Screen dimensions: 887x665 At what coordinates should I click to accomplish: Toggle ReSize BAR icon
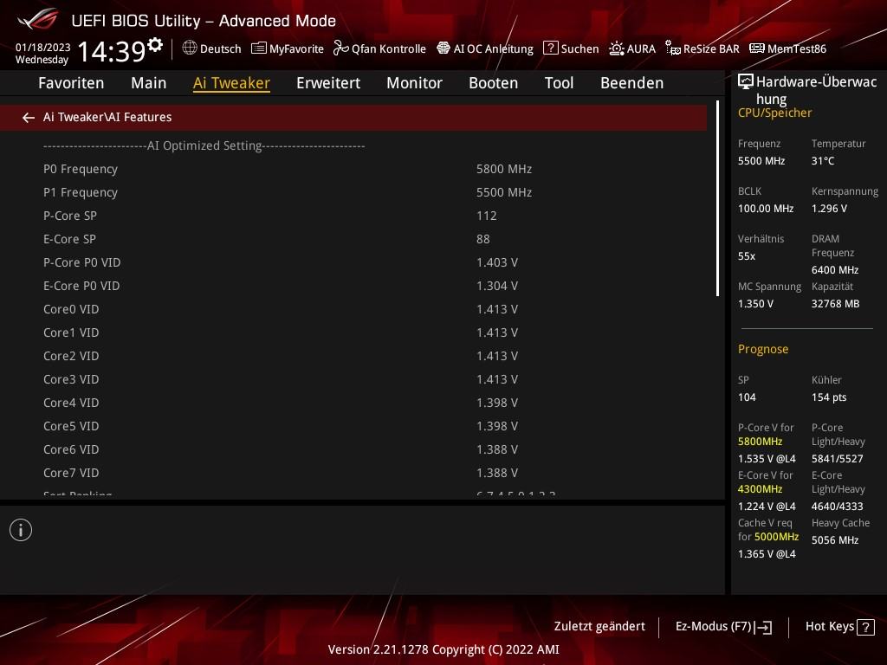click(x=672, y=48)
